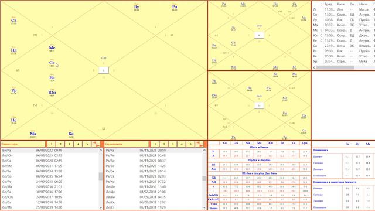Open the dasha system field above the Ве/Ра list

coord(23,144)
